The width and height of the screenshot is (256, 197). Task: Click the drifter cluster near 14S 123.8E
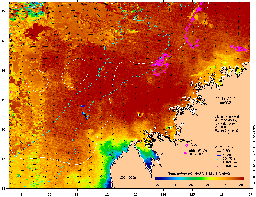161,64
